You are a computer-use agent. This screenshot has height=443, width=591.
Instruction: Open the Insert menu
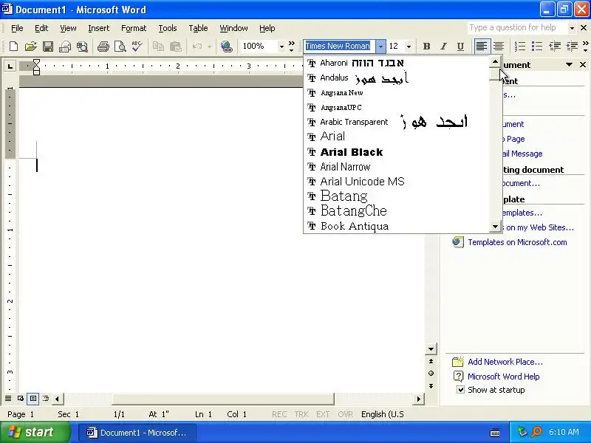99,28
